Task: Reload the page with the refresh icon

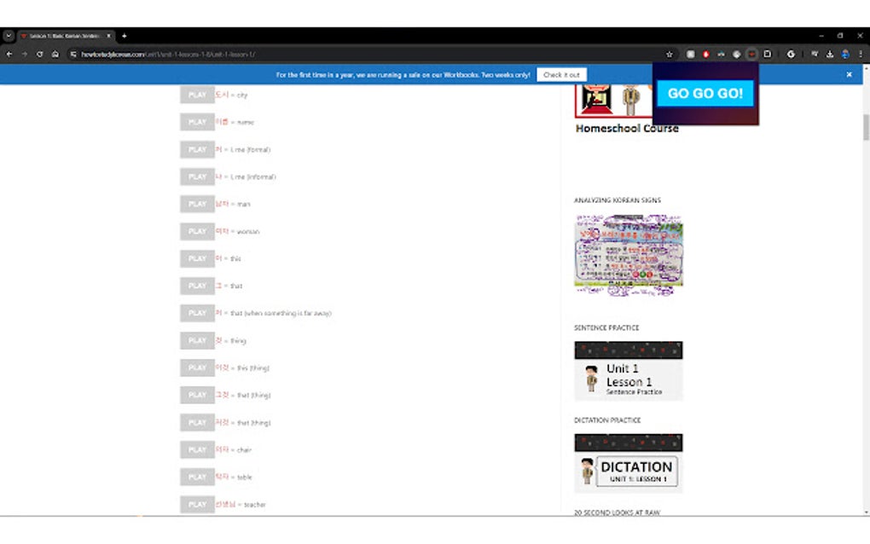Action: (39, 53)
